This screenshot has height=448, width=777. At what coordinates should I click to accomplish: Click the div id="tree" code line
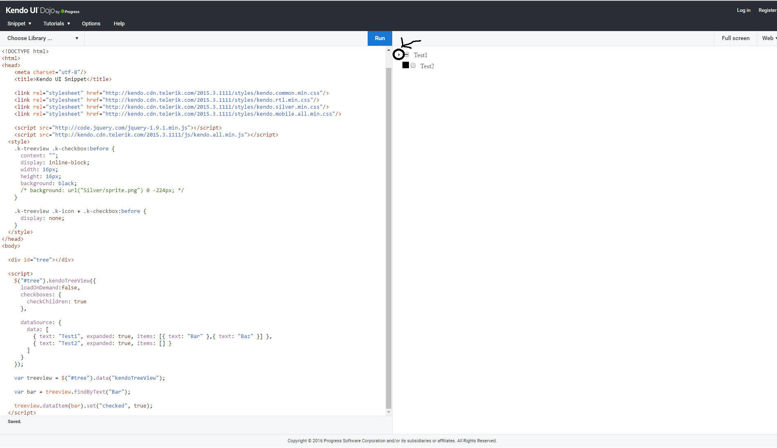click(41, 260)
